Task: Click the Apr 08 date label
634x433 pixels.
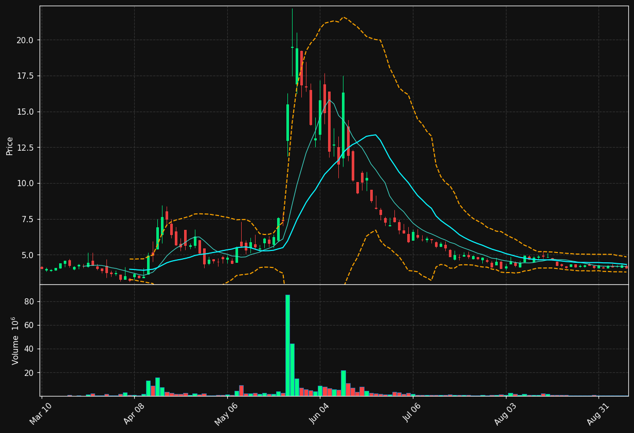Action: tap(134, 413)
